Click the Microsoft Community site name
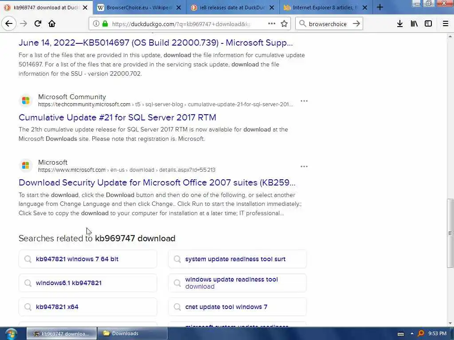 [x=72, y=97]
